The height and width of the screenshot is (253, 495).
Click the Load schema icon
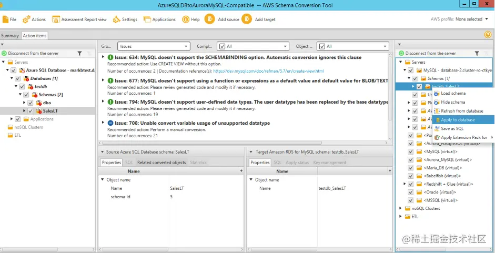pyautogui.click(x=437, y=94)
